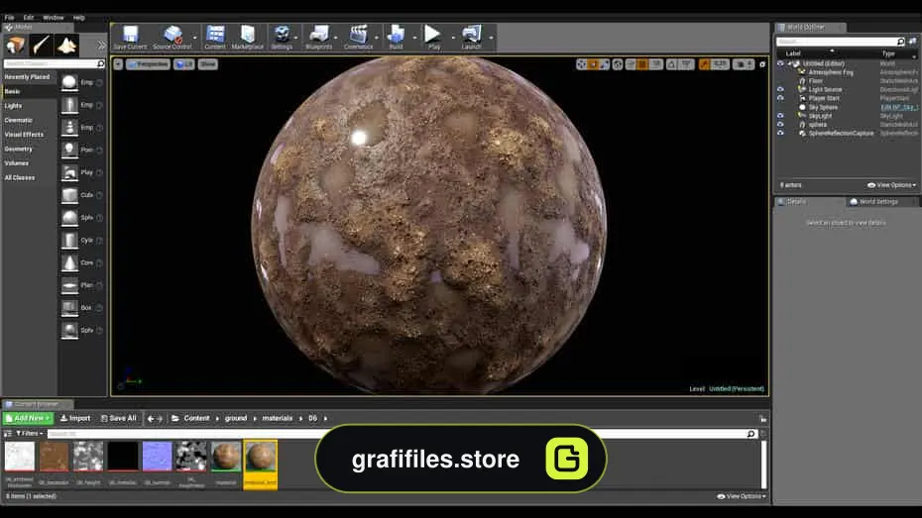The height and width of the screenshot is (518, 922).
Task: Select the translate gizmo tool in viewport
Action: click(x=582, y=64)
